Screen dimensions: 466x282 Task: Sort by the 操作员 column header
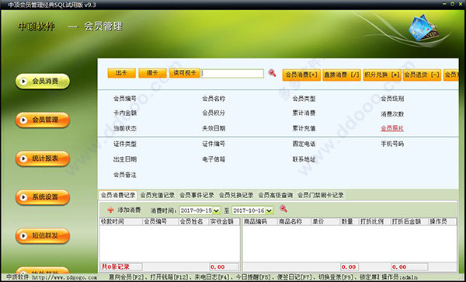coord(442,221)
